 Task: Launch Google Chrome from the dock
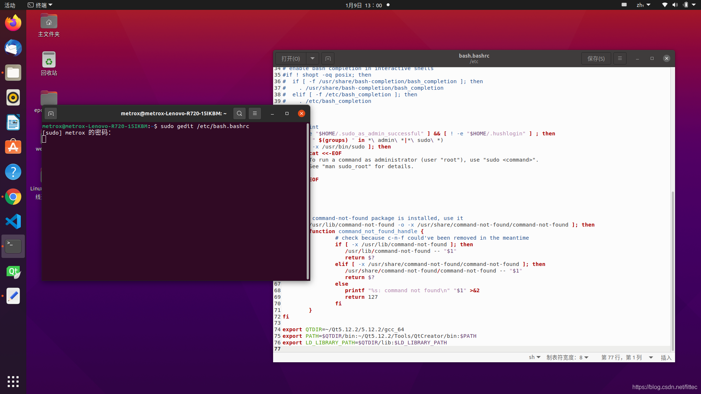coord(13,197)
